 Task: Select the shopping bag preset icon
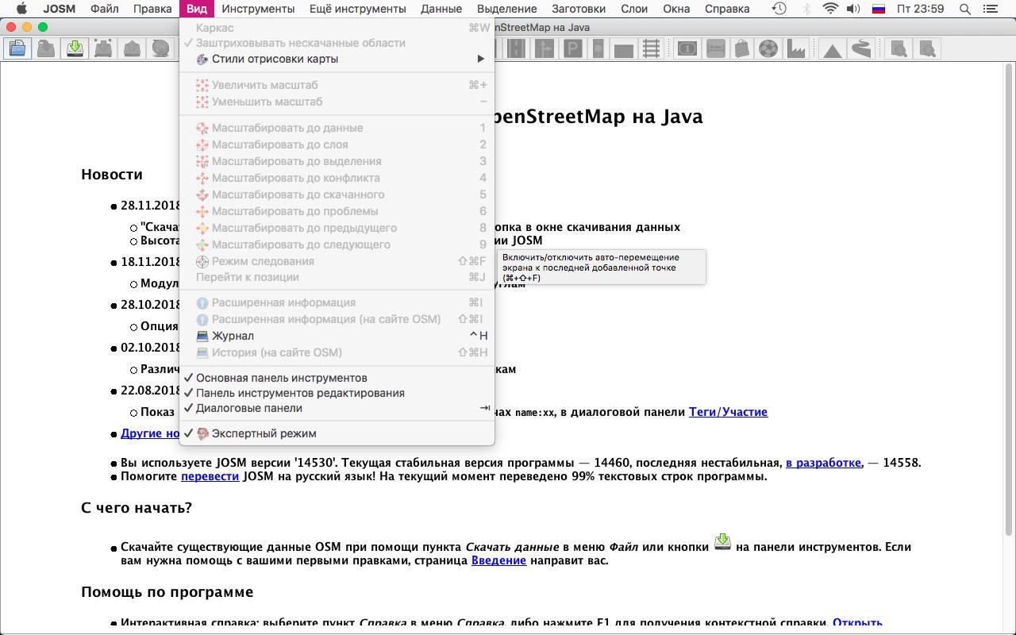[x=741, y=49]
